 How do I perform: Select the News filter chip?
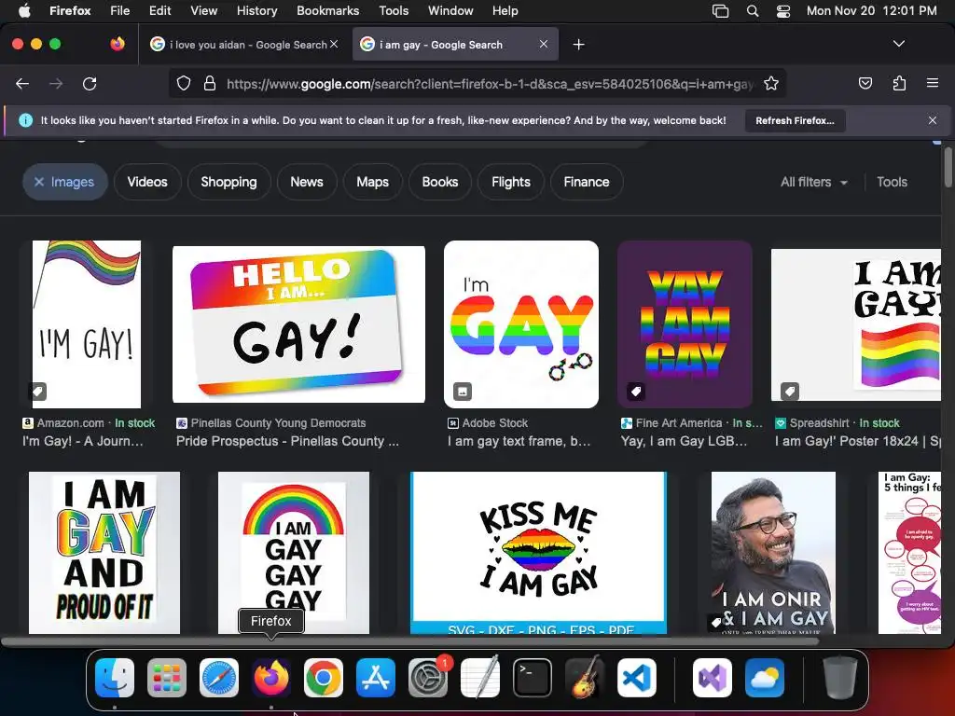[307, 182]
